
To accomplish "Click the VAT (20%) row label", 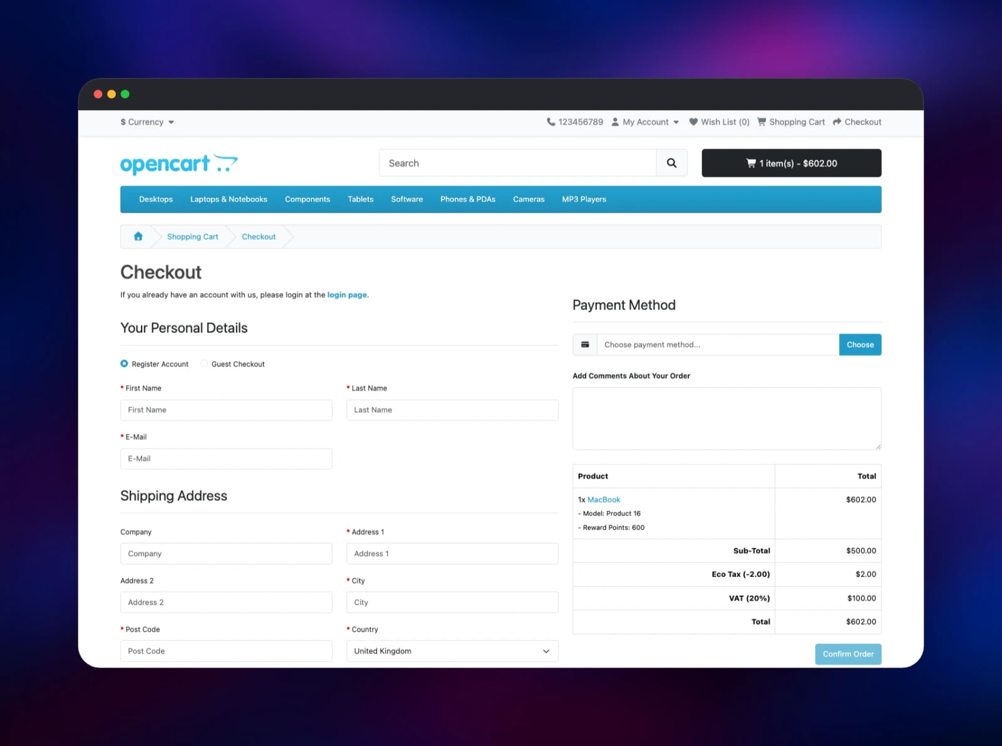I will click(x=750, y=598).
